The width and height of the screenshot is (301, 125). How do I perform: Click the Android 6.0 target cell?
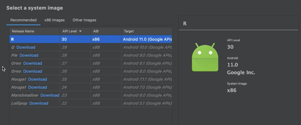(x=147, y=95)
